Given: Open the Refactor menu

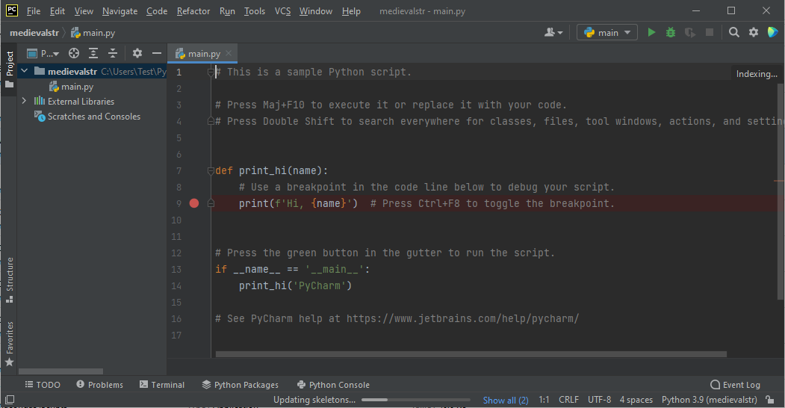Looking at the screenshot, I should (x=193, y=11).
